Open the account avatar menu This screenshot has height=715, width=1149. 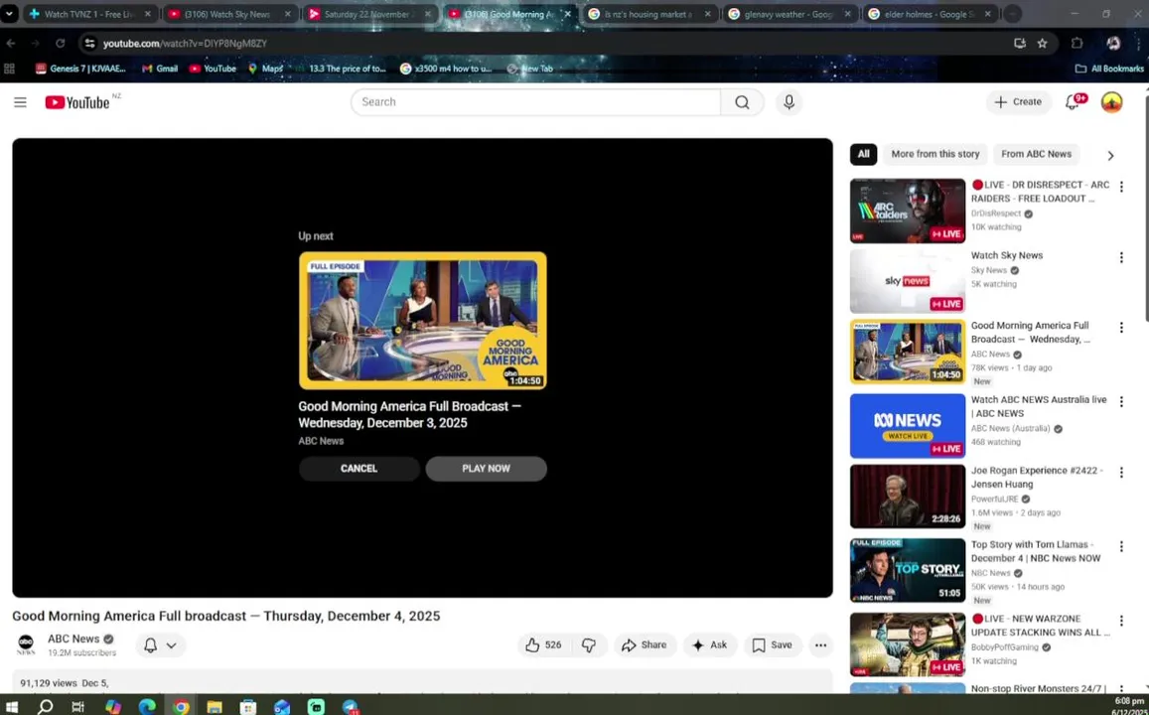(x=1111, y=102)
